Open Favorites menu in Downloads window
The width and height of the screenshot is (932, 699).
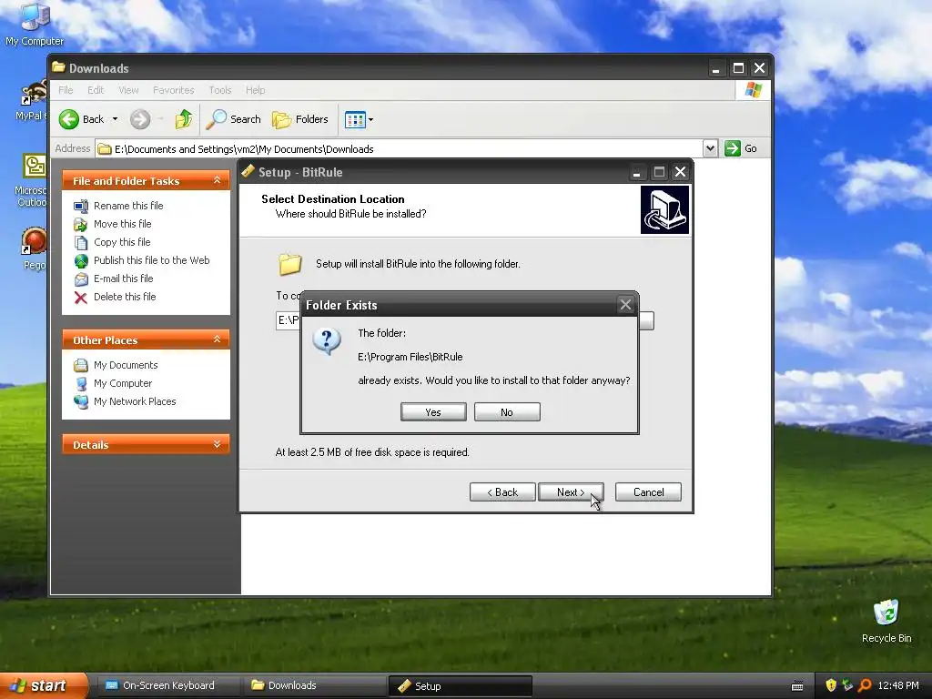tap(174, 90)
